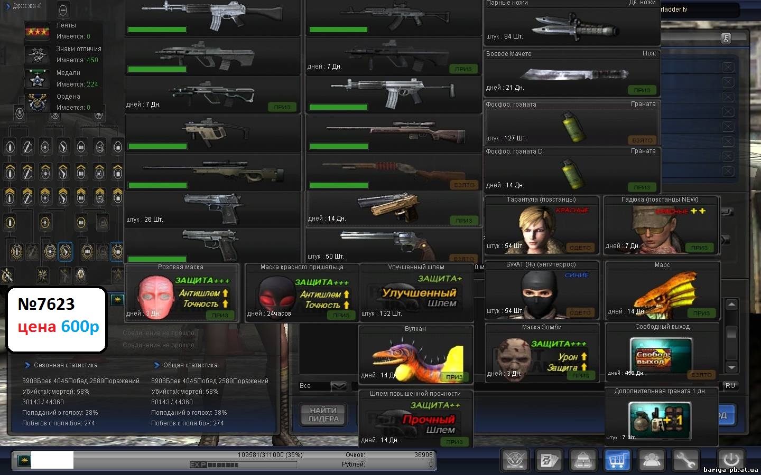Click ПРИЗ button on Вулкан card
761x475 pixels.
point(454,377)
